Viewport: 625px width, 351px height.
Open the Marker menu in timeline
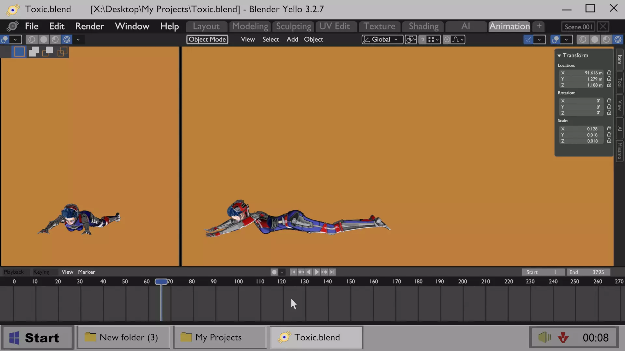(x=86, y=272)
